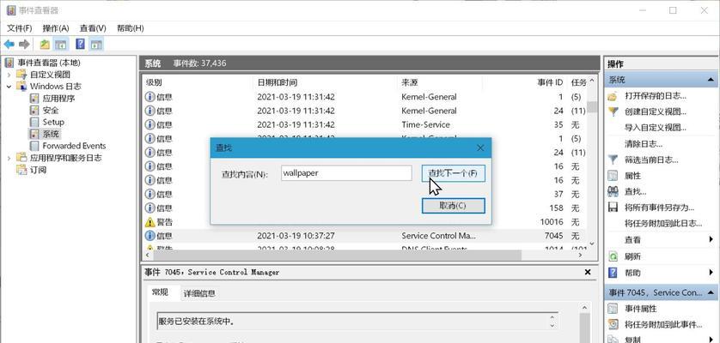Open the Setup log
The image size is (720, 343).
[x=53, y=122]
